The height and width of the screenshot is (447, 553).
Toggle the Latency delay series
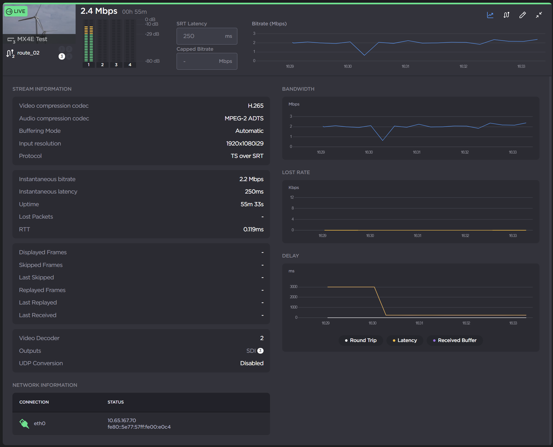click(404, 340)
